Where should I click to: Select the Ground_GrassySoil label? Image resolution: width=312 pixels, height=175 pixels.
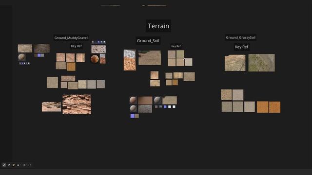coord(240,37)
